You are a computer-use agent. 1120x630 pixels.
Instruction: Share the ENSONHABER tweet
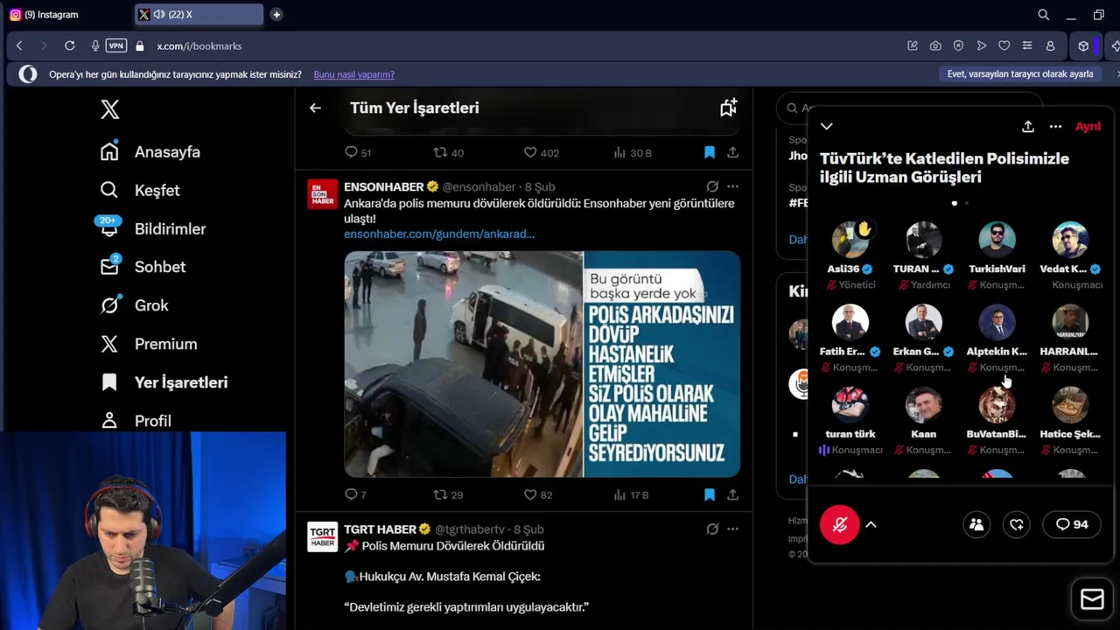[732, 494]
